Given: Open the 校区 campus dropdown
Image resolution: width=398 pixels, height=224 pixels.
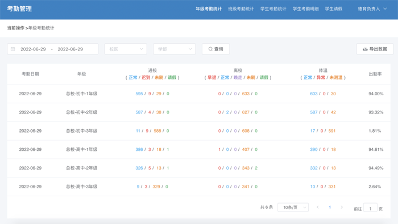Looking at the screenshot, I should (126, 49).
